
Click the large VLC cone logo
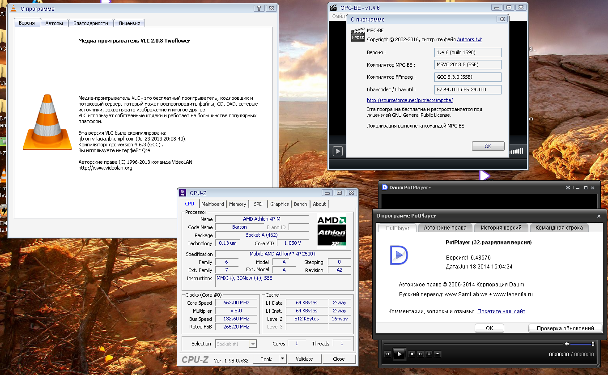pos(47,122)
